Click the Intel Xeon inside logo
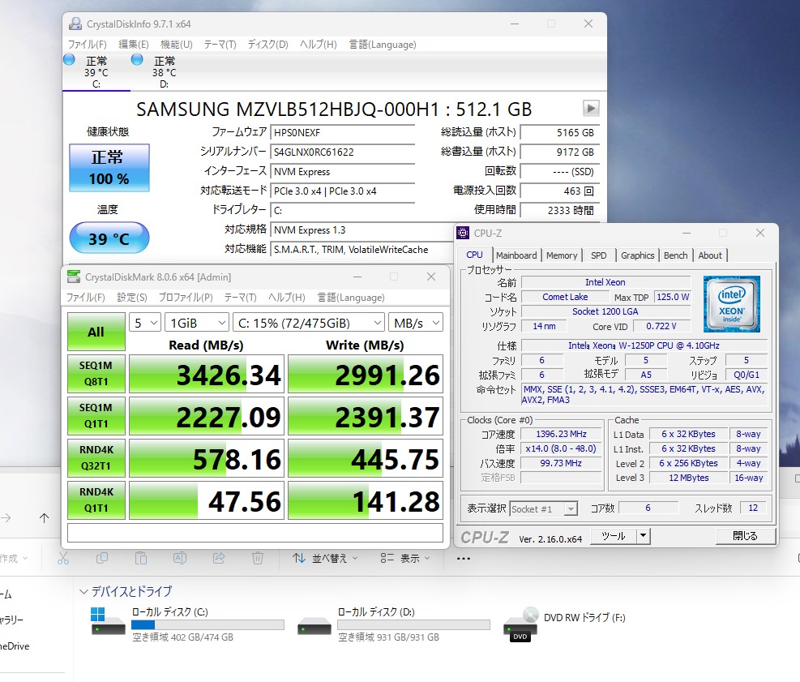 [732, 304]
